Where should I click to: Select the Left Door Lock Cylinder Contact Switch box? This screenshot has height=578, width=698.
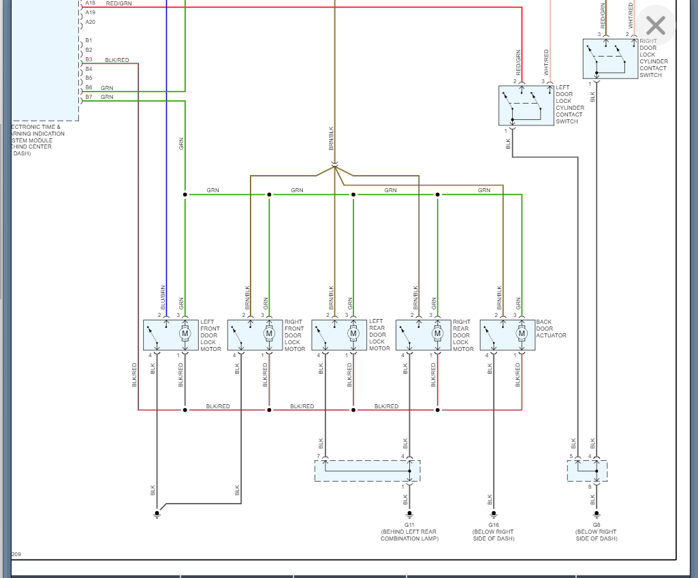526,106
